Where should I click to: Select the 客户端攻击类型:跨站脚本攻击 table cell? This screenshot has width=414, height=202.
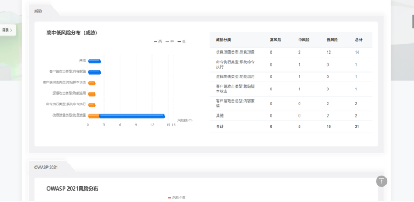(235, 89)
